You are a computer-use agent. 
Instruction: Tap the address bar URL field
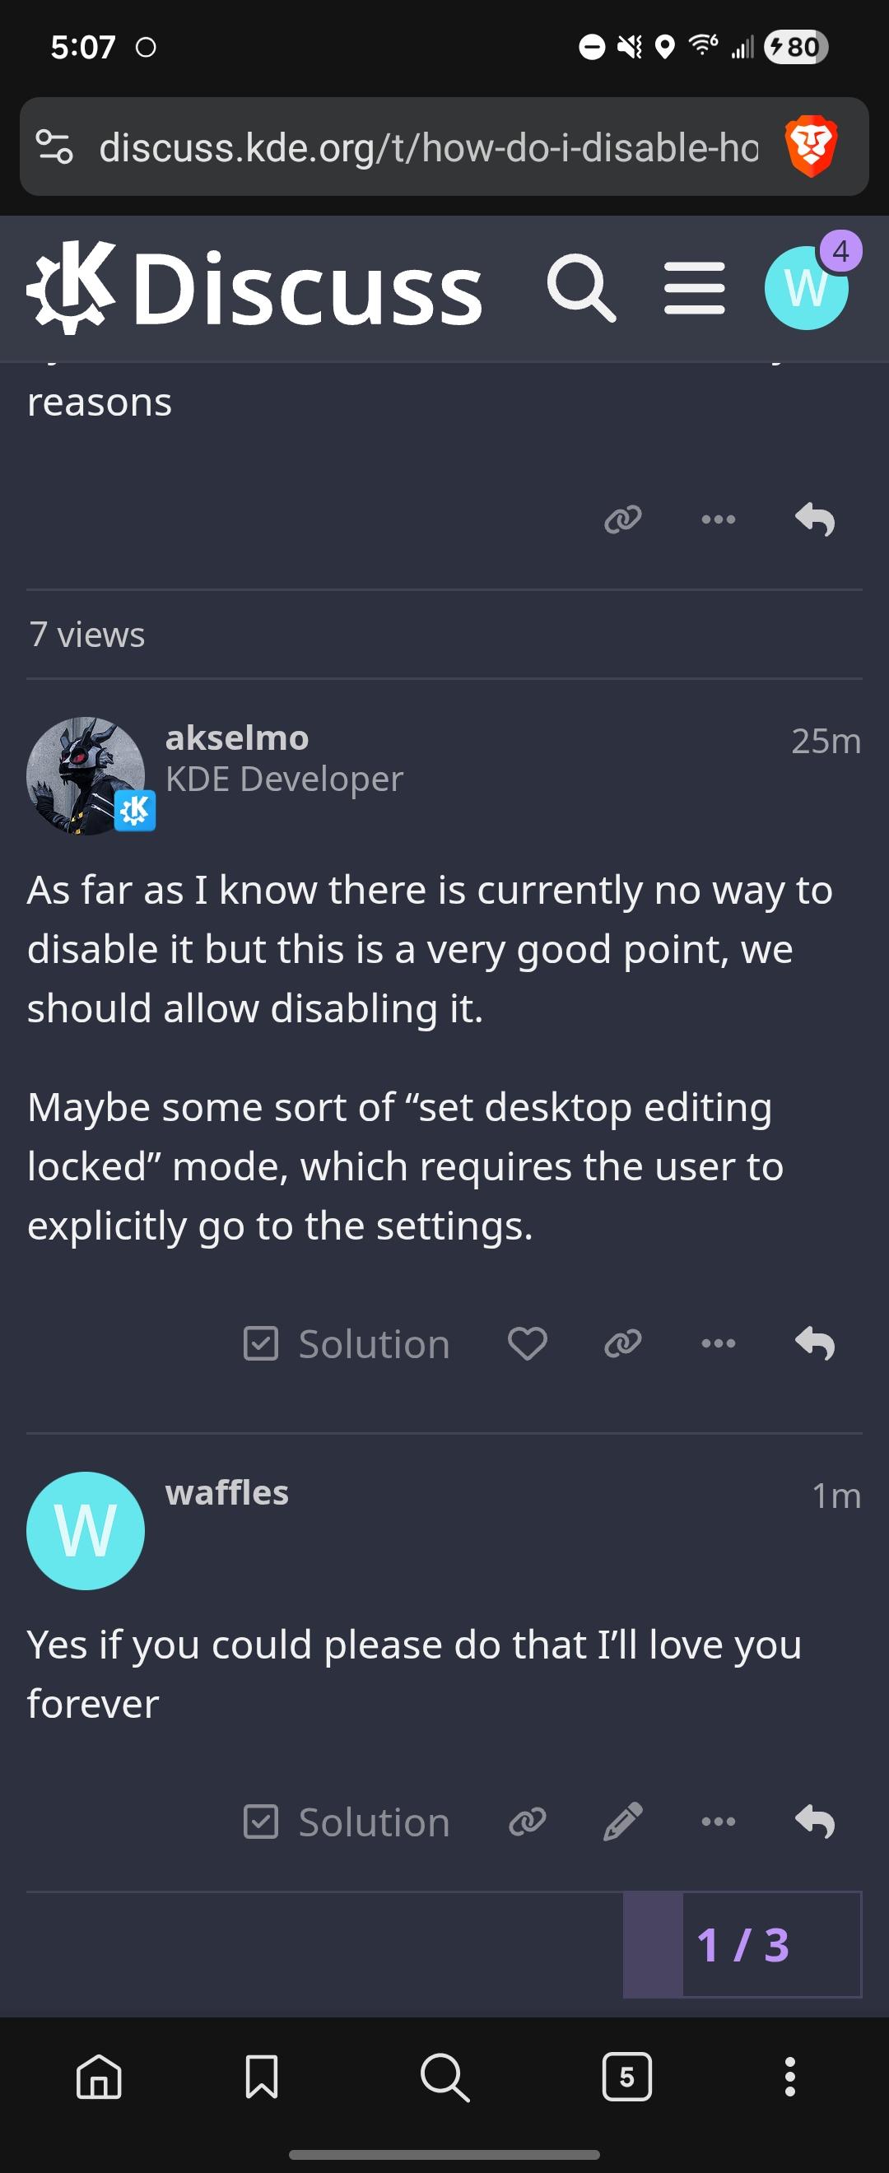428,147
